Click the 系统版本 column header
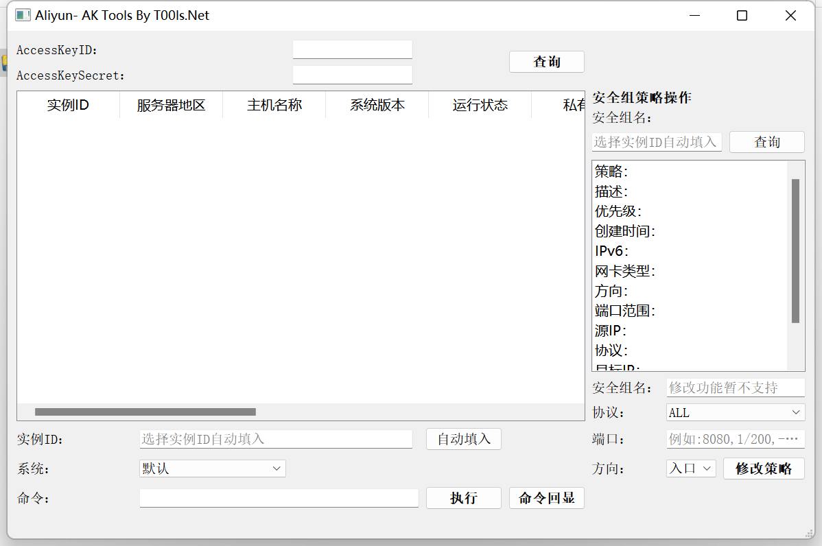Image resolution: width=822 pixels, height=546 pixels. click(x=377, y=105)
